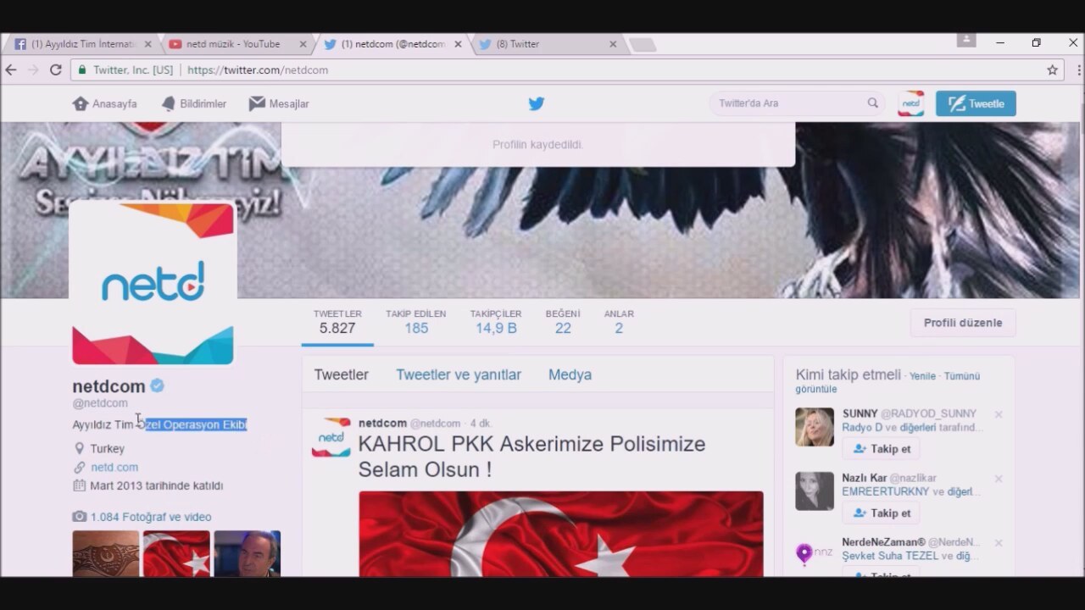
Task: Open the man portrait media thumbnail
Action: coord(248,554)
